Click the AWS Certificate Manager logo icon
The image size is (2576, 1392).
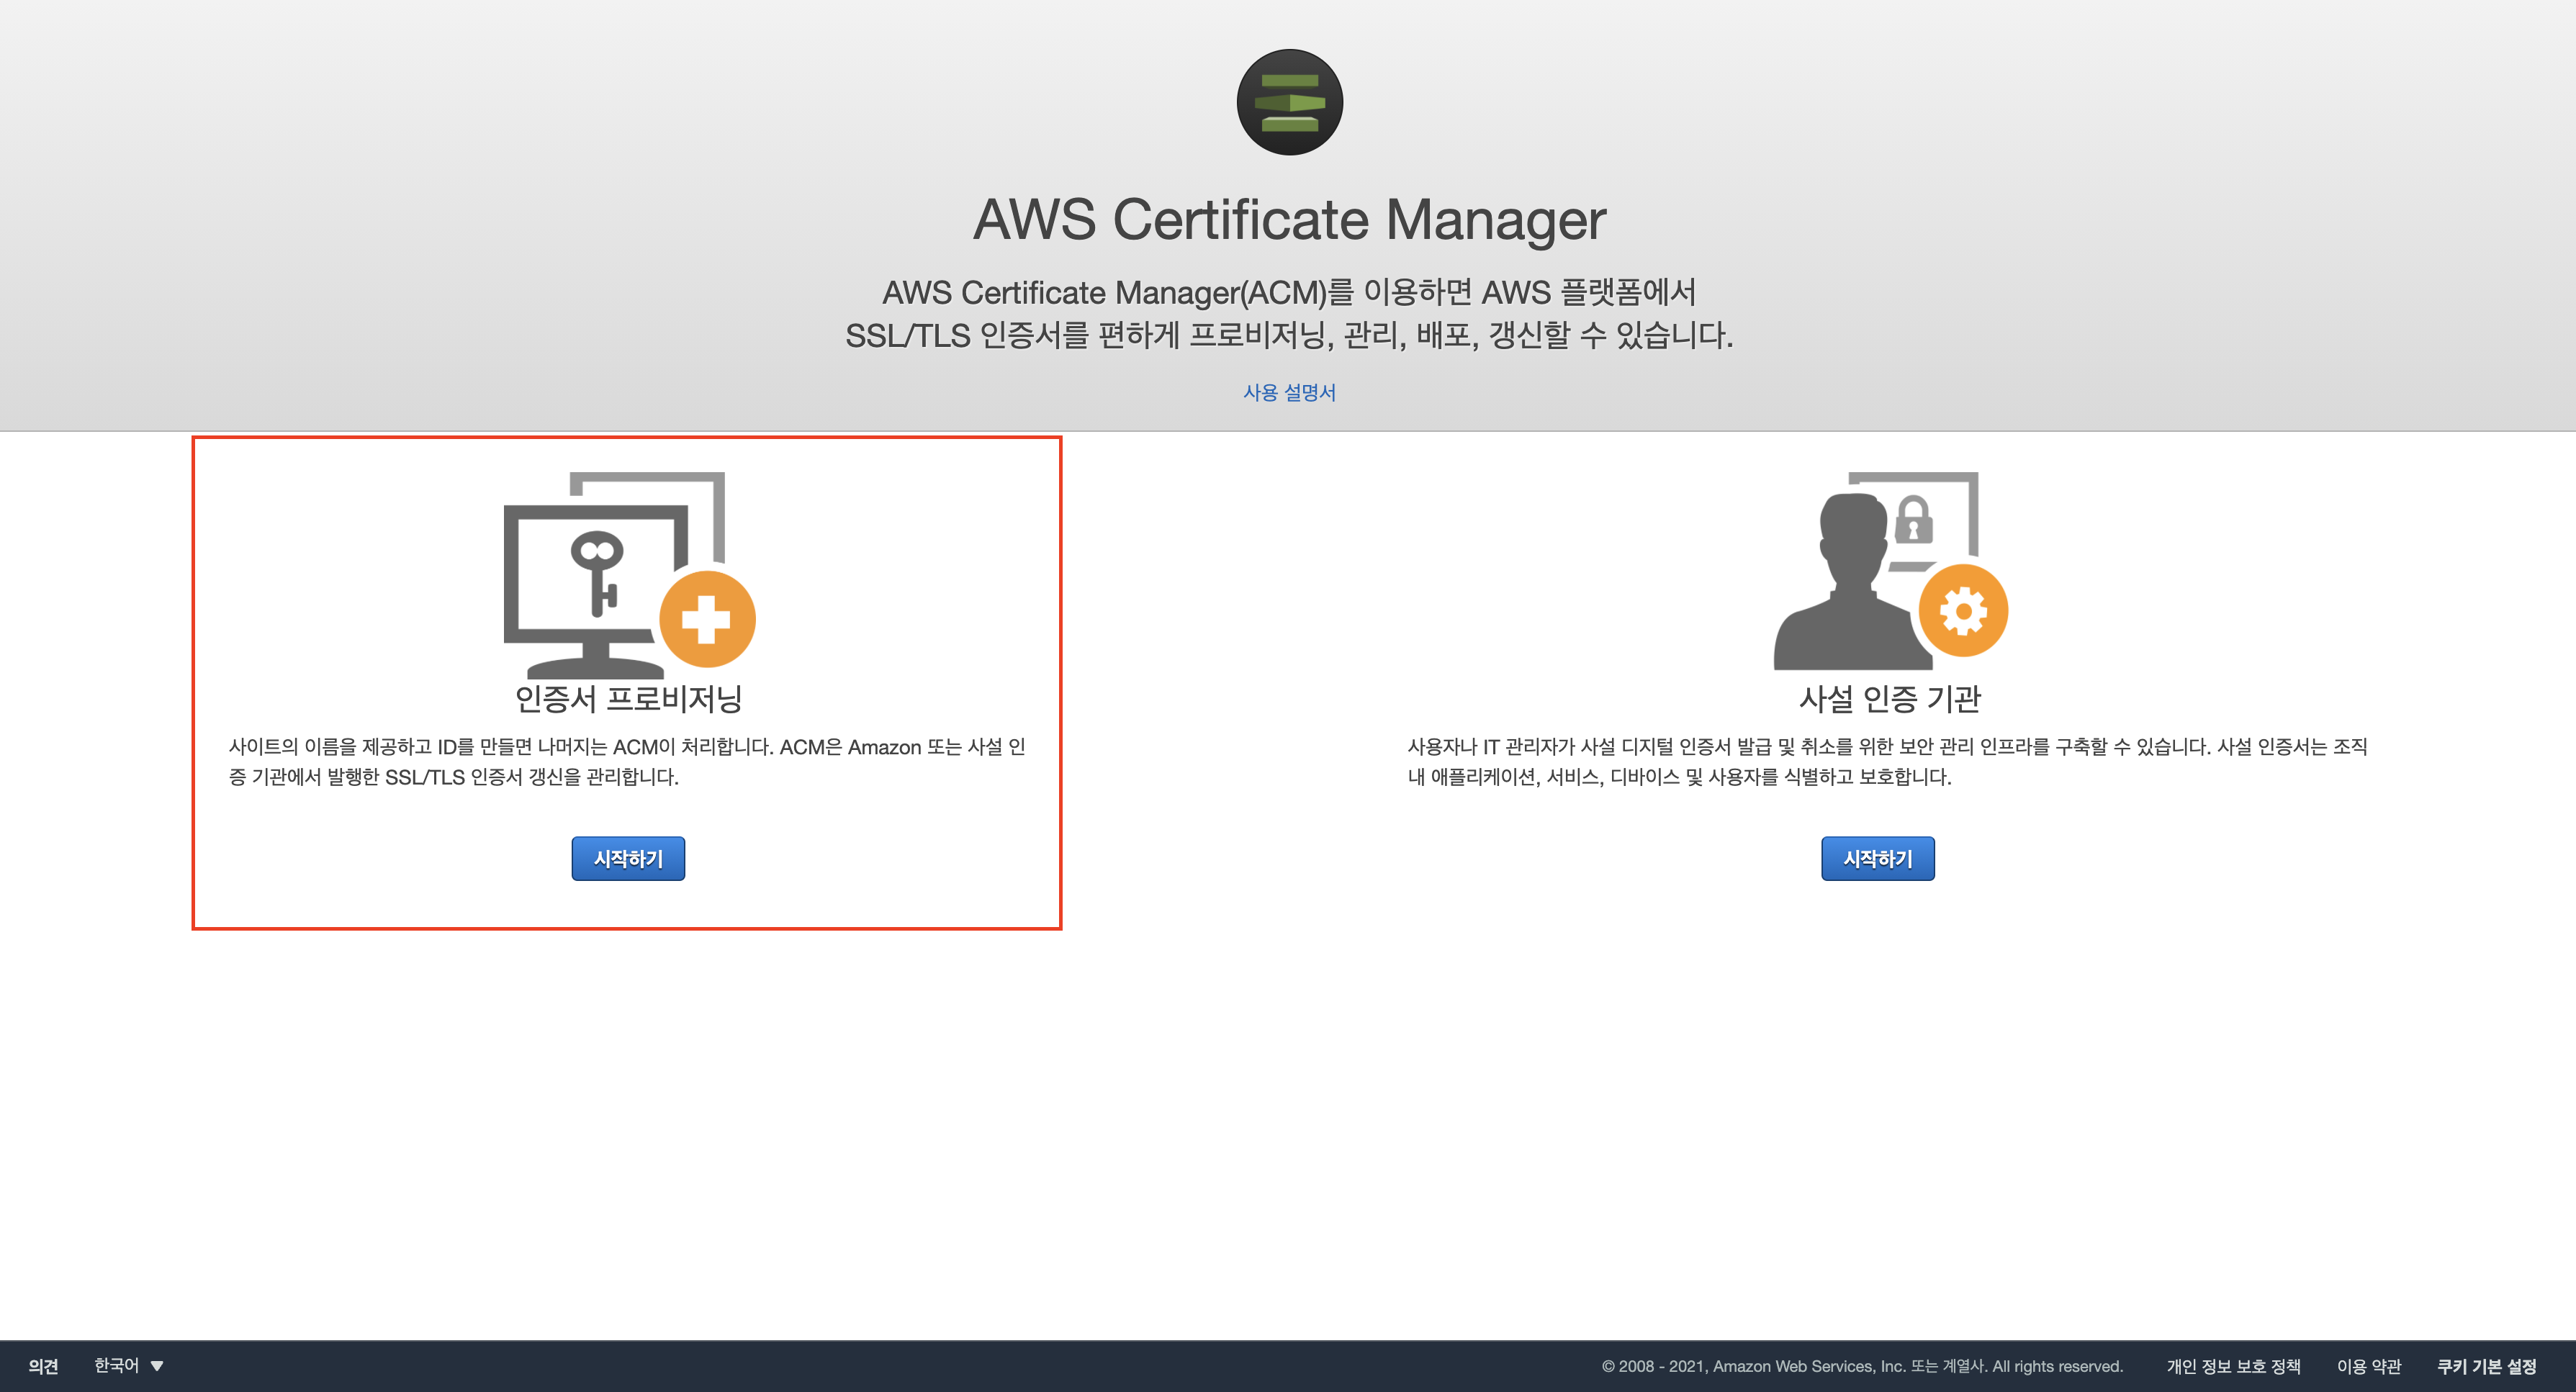(1289, 102)
